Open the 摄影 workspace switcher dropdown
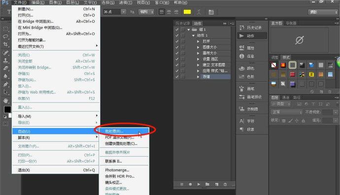 point(323,12)
